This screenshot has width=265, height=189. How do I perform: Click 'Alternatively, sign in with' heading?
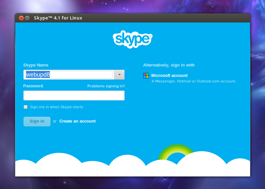pos(169,65)
